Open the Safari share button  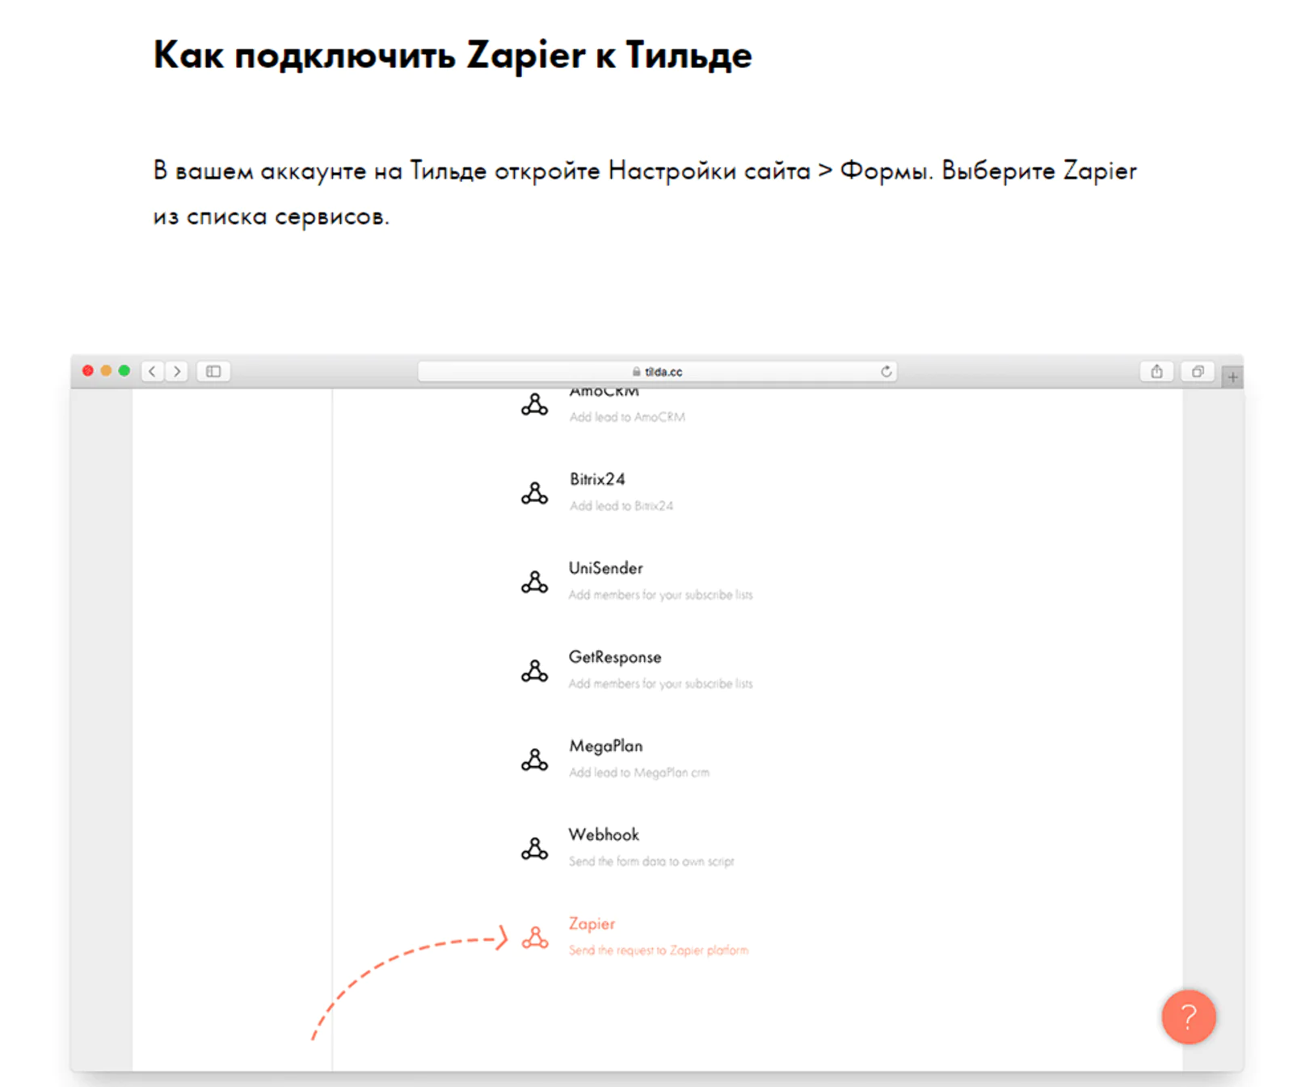(1156, 371)
